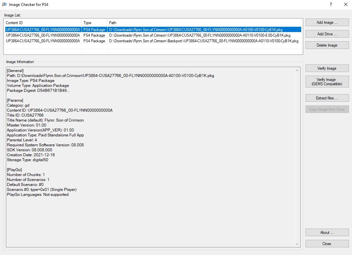Click the Parental Level: 4 line
352x255 pixels.
(x=22, y=140)
